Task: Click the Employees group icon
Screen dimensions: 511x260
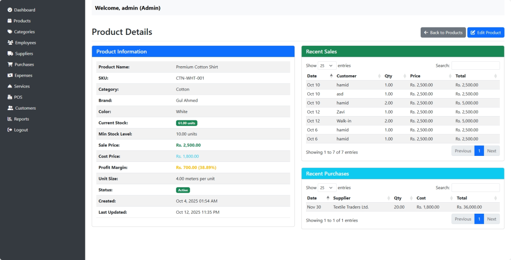Action: click(x=10, y=43)
